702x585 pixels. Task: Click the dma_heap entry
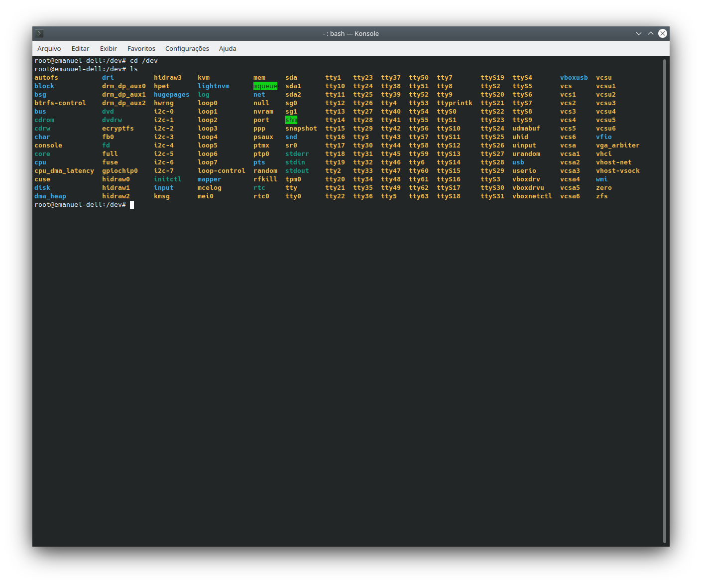[50, 196]
